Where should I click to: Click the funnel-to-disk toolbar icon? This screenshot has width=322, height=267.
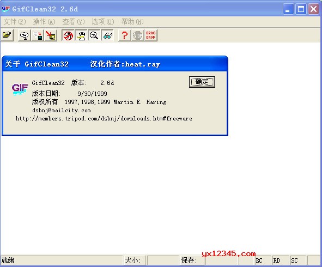tap(38, 35)
